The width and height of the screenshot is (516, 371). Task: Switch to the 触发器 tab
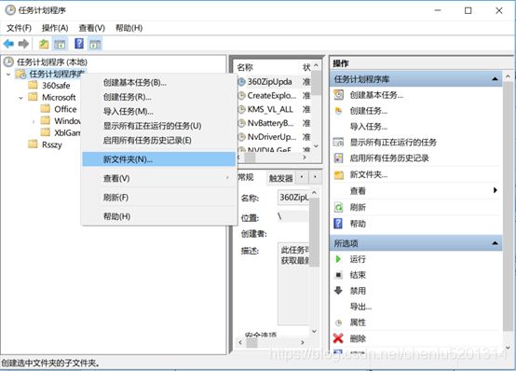click(x=280, y=178)
